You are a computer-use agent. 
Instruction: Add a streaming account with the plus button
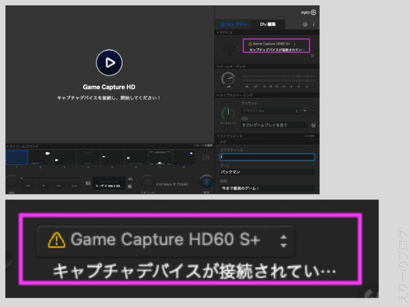(x=305, y=110)
